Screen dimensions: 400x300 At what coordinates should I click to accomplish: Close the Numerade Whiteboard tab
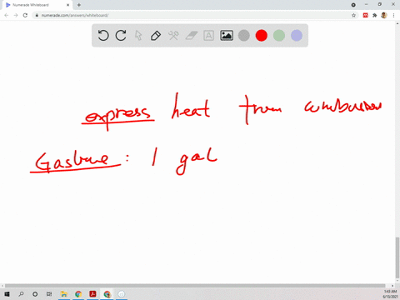click(67, 5)
